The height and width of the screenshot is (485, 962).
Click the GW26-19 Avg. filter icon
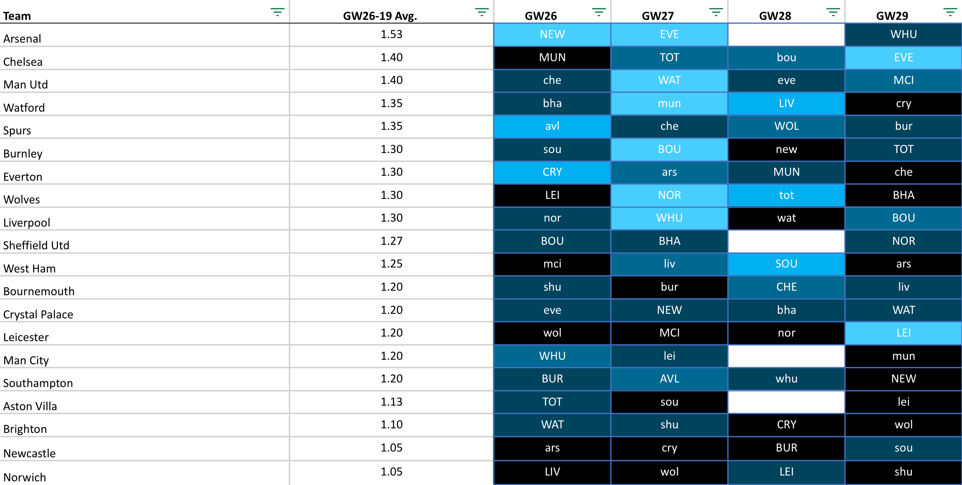click(x=481, y=12)
